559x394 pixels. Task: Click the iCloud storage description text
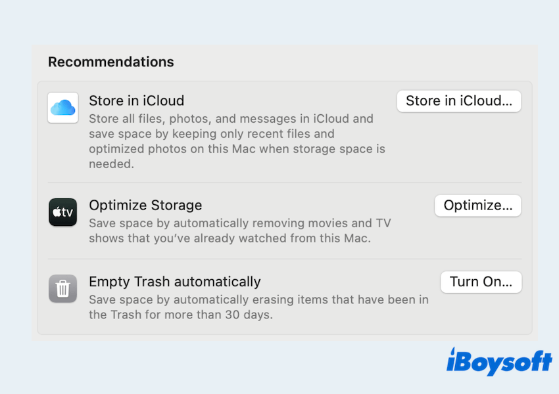237,141
